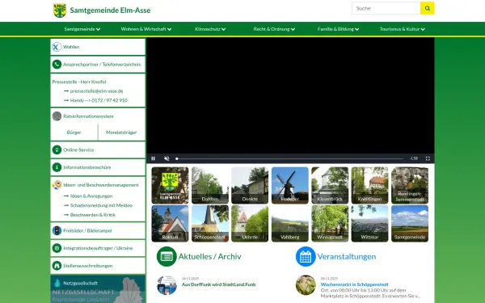Select the Denkte village tile
This screenshot has height=303, width=485.
pos(250,185)
